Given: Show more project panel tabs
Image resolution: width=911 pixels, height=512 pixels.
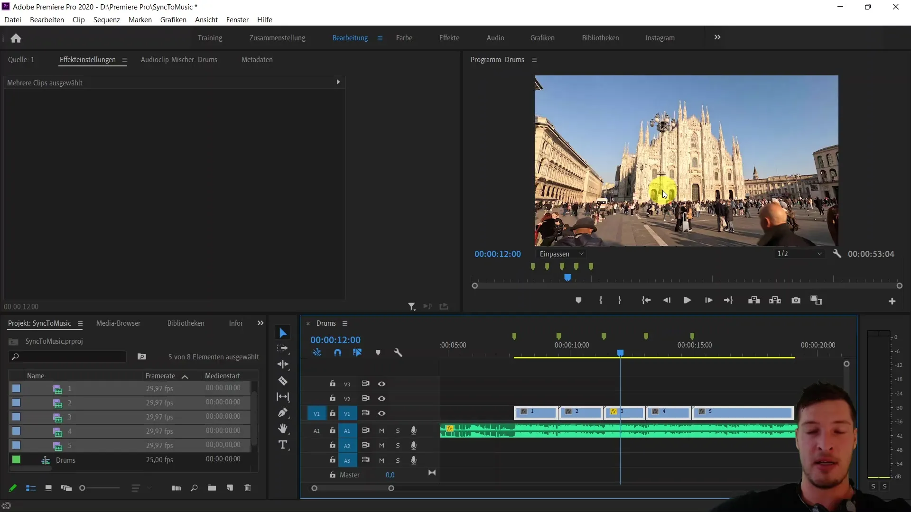Looking at the screenshot, I should click(x=260, y=323).
